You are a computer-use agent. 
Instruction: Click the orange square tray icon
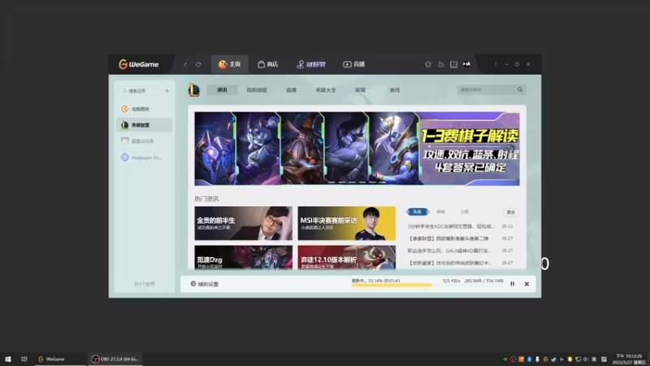521,359
